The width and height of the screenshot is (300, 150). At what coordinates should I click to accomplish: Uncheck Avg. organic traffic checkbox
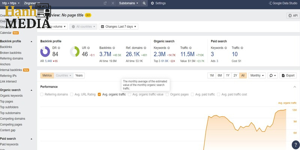[99, 94]
